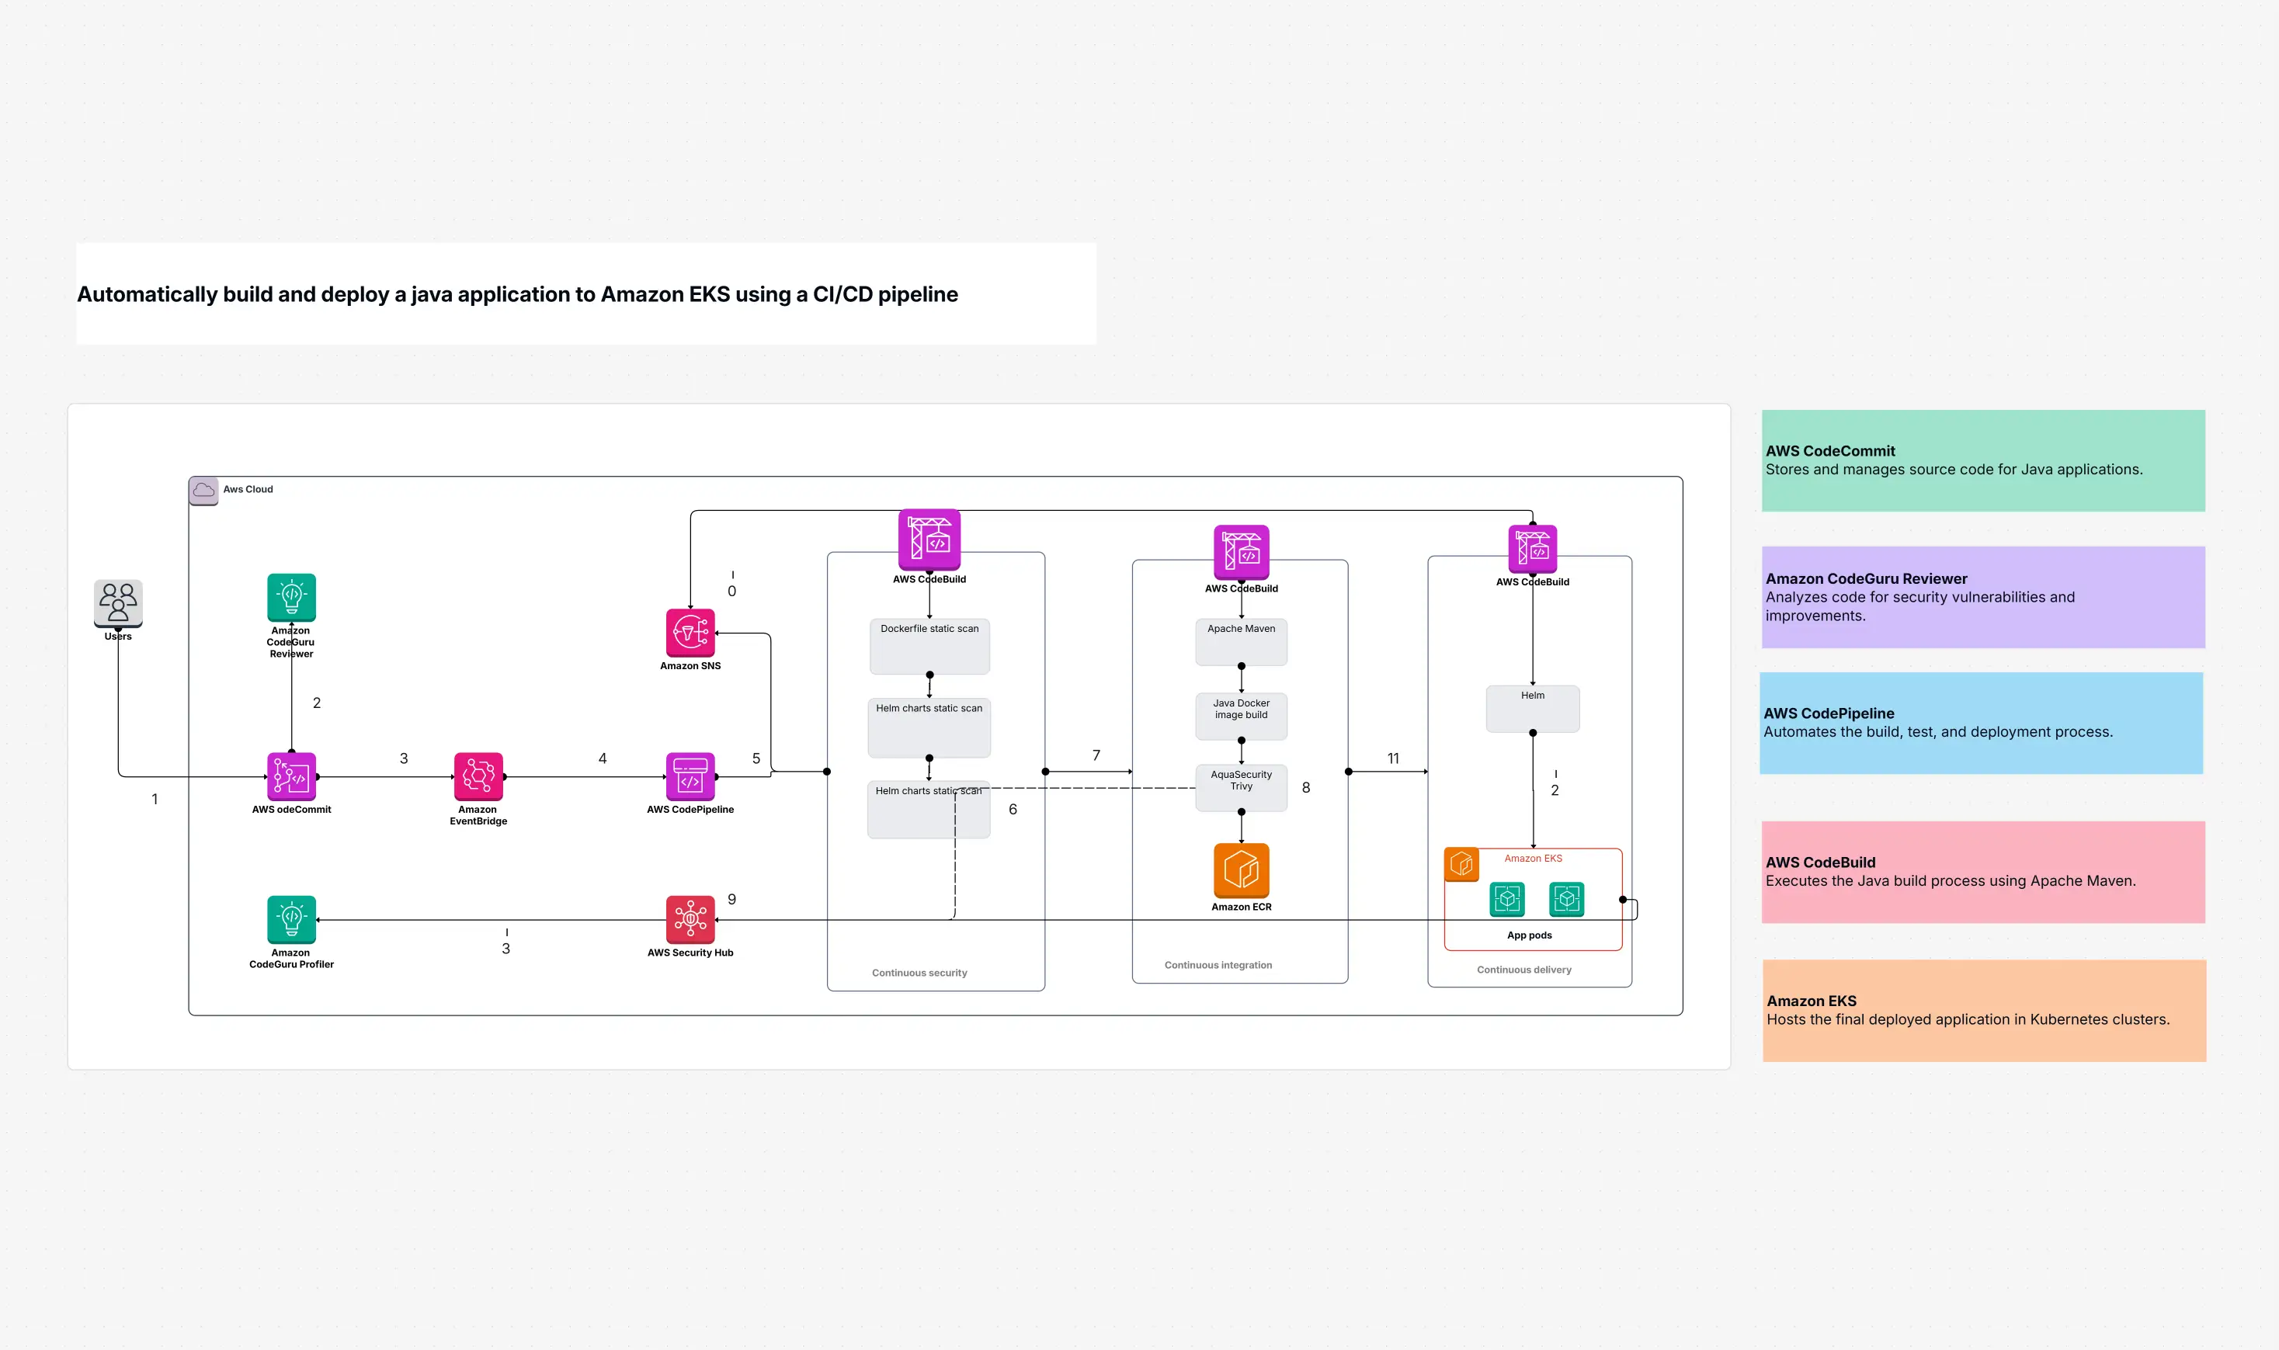Select the Amazon CodeGuru Profiler icon

tap(290, 921)
